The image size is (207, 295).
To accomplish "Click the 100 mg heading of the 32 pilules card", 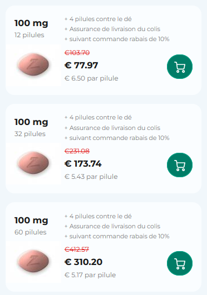I will pyautogui.click(x=31, y=122).
